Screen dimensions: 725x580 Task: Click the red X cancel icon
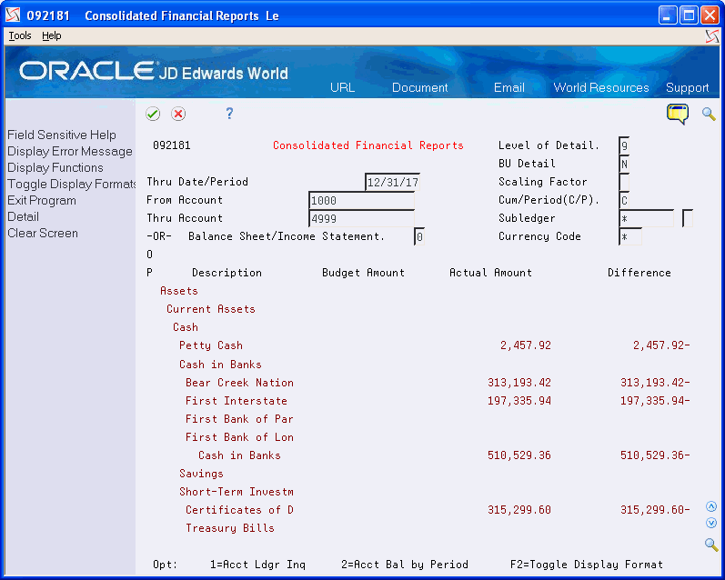pyautogui.click(x=178, y=114)
